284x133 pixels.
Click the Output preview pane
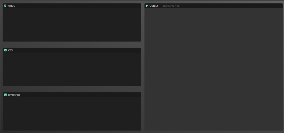[214, 69]
